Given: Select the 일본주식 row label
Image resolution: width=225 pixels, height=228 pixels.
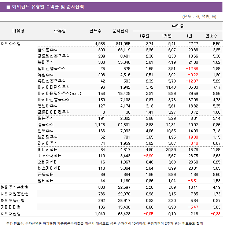Looking at the screenshot, I should 46,118.
